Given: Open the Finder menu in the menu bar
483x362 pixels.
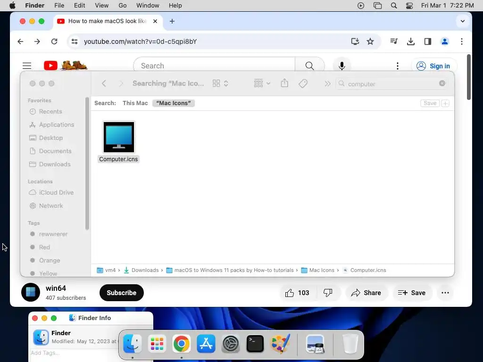Looking at the screenshot, I should click(x=34, y=6).
